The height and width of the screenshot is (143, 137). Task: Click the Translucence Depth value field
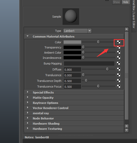click(72, 81)
